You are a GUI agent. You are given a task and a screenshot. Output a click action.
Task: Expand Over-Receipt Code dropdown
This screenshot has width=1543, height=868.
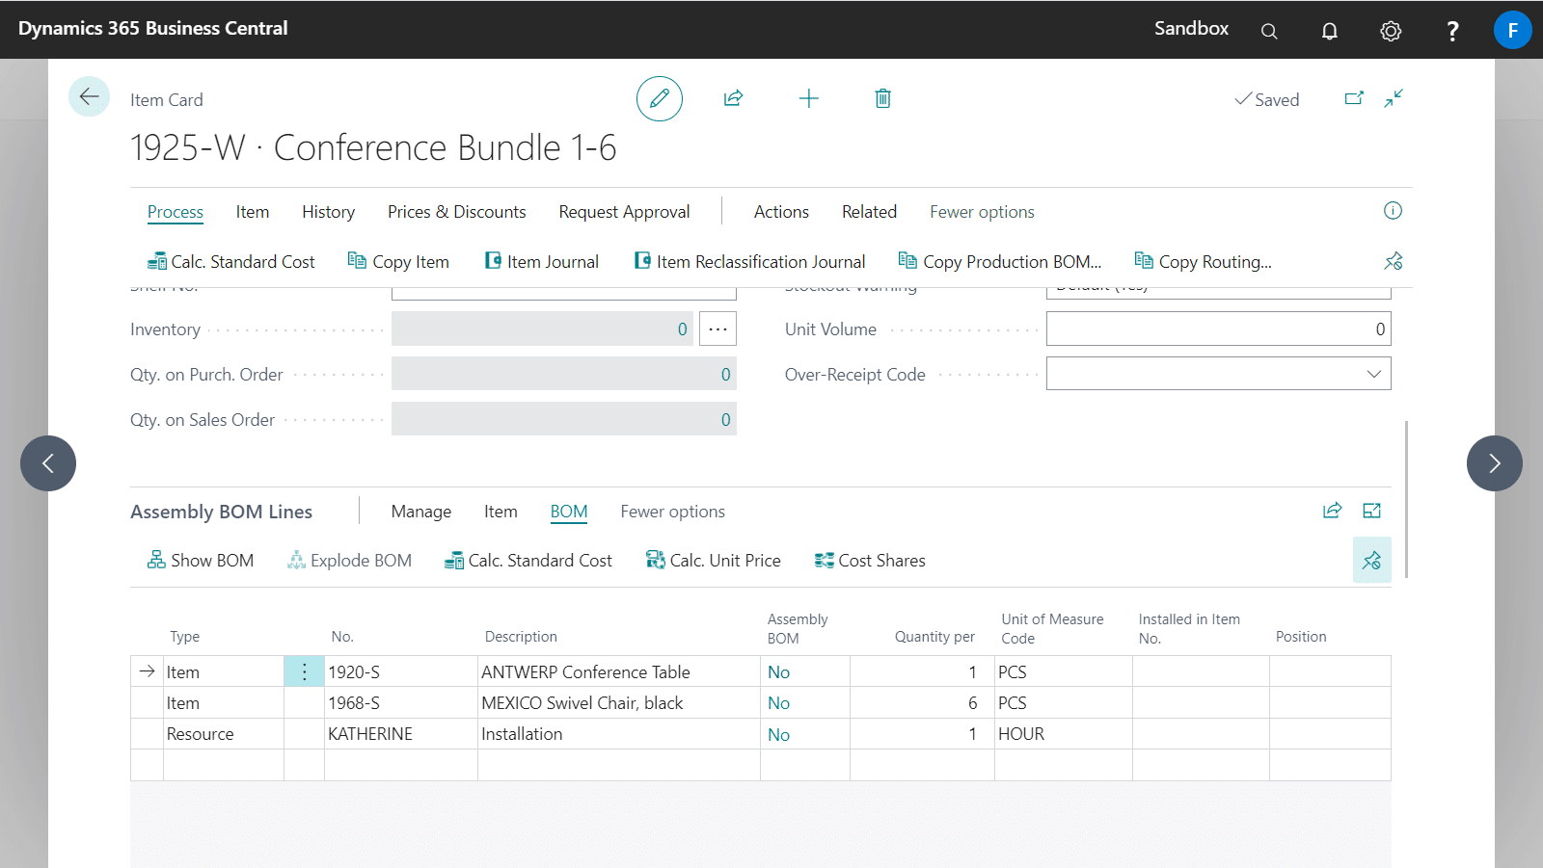(x=1373, y=374)
